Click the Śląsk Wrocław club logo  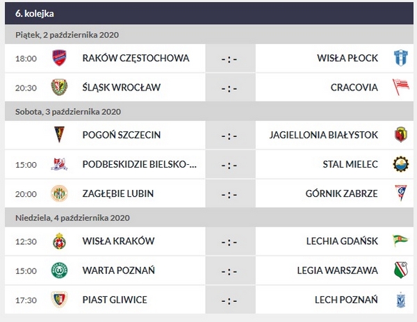coord(58,88)
